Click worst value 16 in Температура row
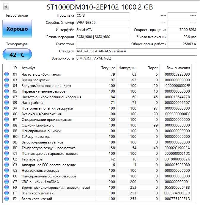 click(x=134, y=159)
